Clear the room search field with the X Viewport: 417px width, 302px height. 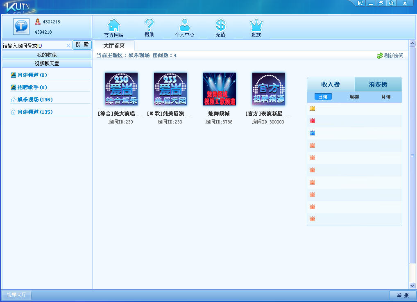click(68, 45)
